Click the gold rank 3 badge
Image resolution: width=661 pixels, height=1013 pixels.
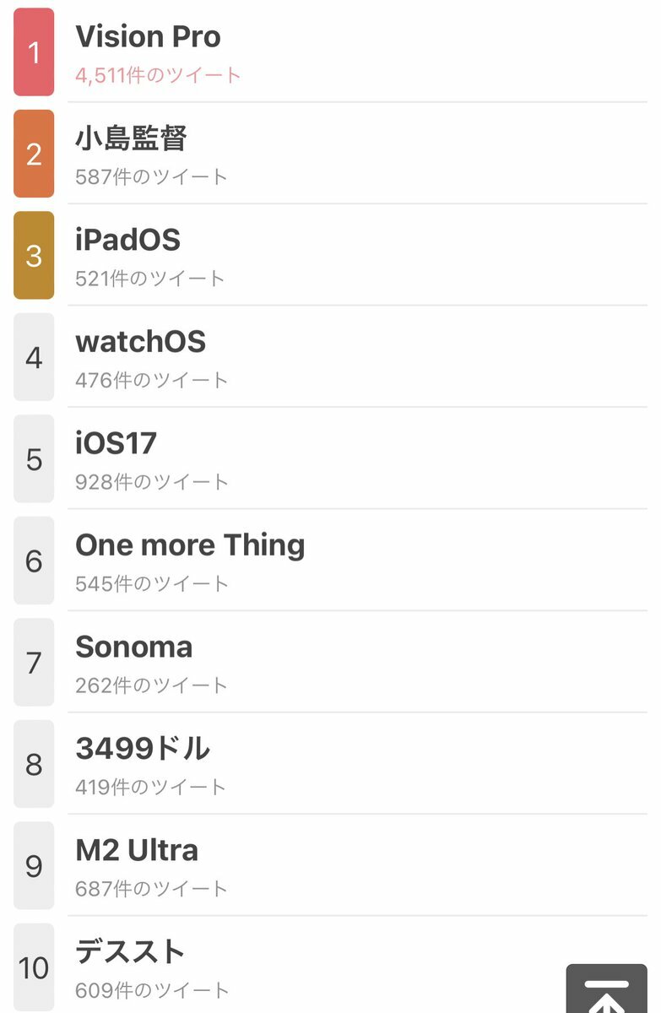coord(34,256)
